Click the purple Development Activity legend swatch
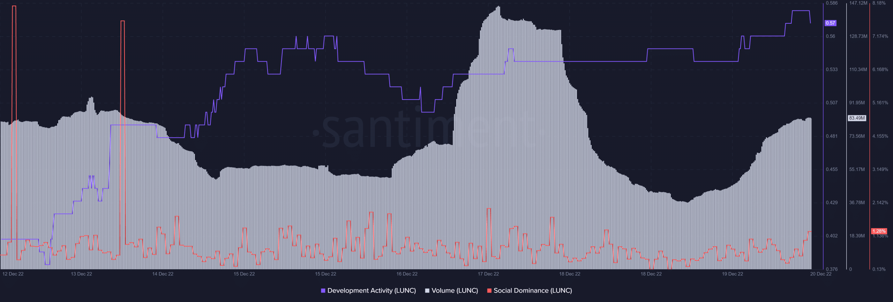 (323, 291)
